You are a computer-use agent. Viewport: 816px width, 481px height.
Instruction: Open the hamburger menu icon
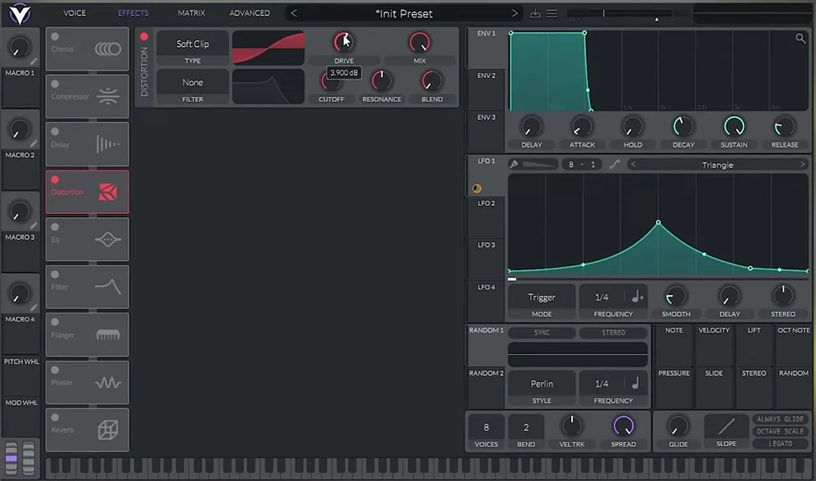click(552, 13)
